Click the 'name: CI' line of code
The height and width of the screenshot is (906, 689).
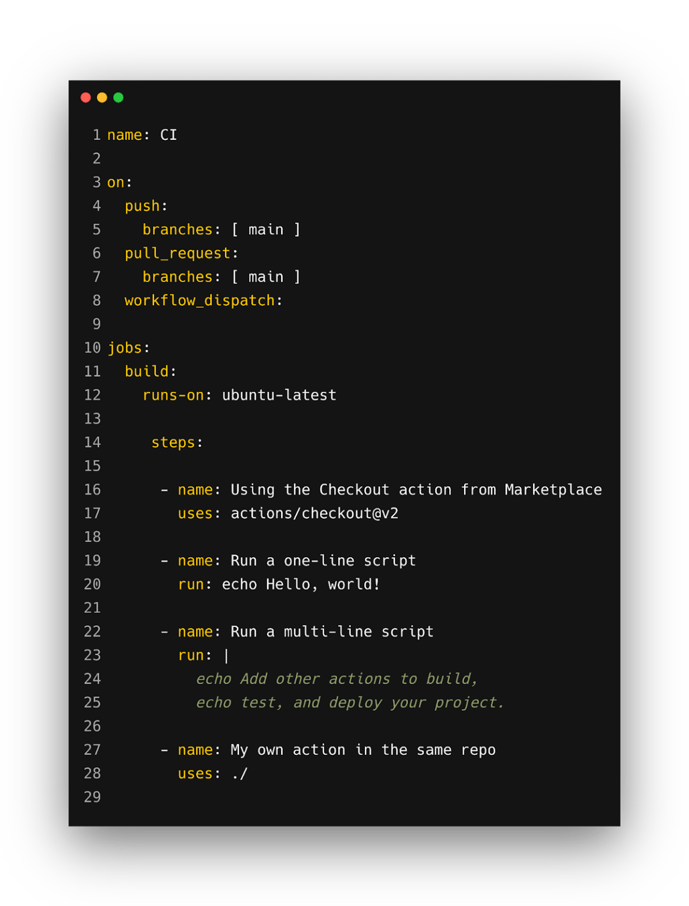pos(142,135)
